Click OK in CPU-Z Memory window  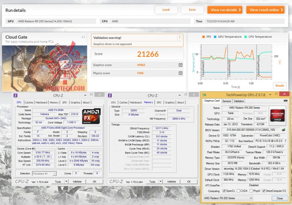[x=189, y=181]
